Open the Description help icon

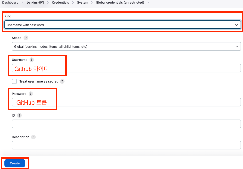[33, 137]
